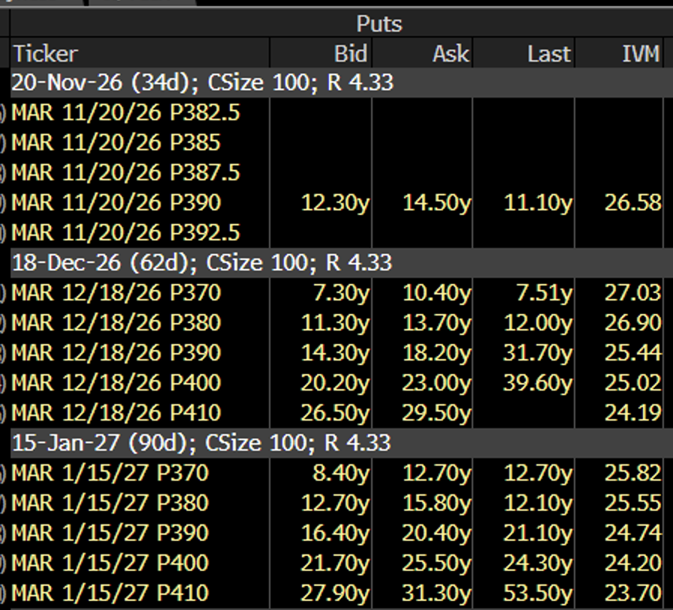Click the 53.50y last price for MAR 1/15/27 P410
Screen dimensions: 673x610
point(538,593)
